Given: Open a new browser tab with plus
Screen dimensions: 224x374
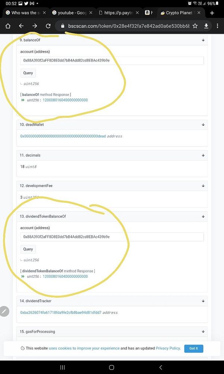Looking at the screenshot, I should click(212, 12).
